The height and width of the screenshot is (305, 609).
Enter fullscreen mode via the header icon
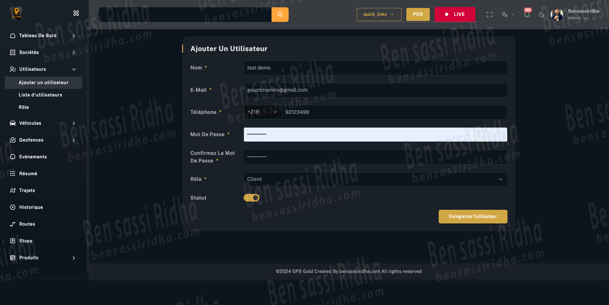tap(489, 15)
